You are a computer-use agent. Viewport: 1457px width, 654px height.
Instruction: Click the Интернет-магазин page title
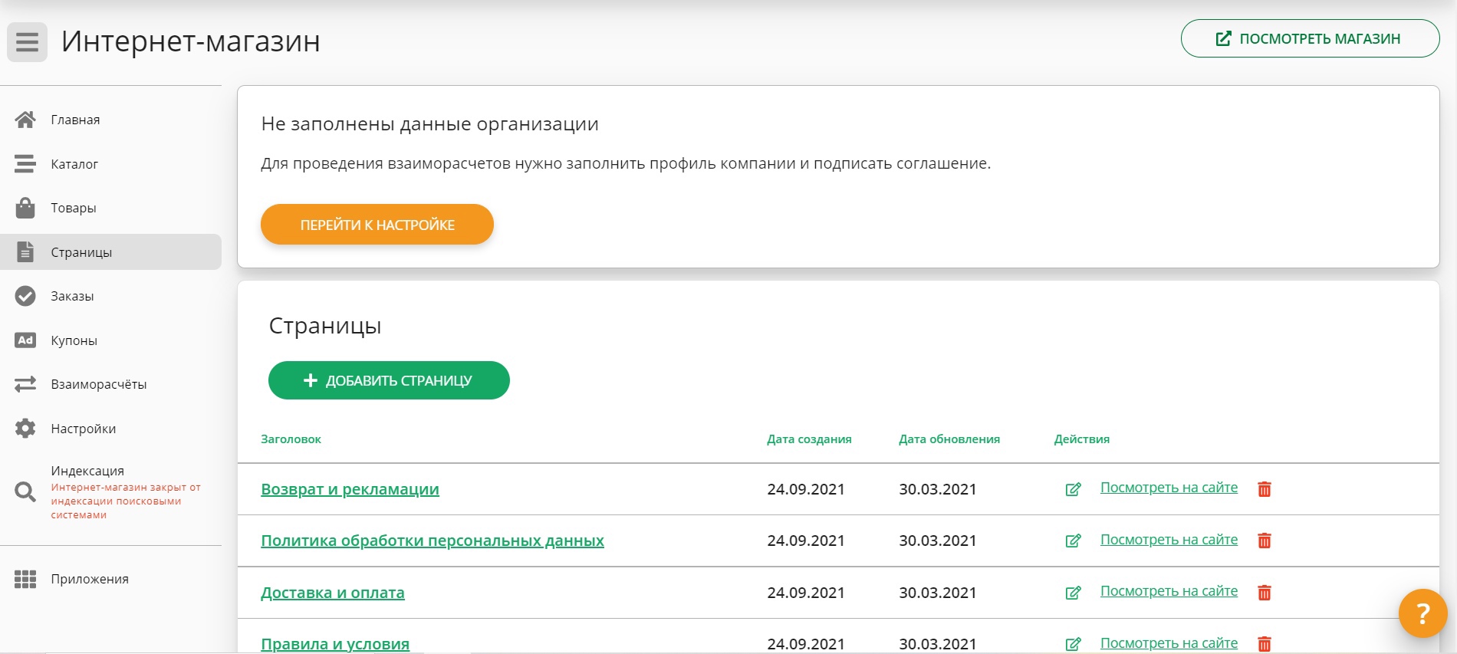click(x=191, y=41)
